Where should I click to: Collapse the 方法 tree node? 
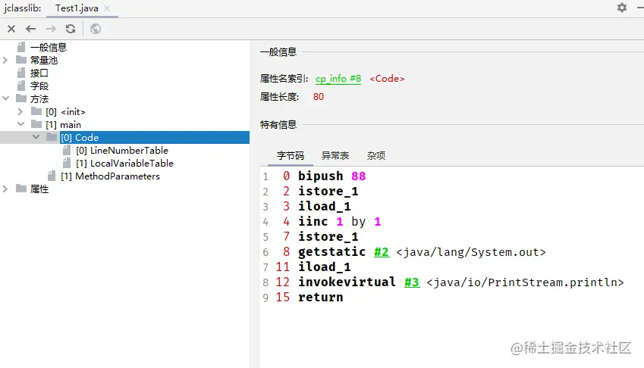(x=5, y=98)
